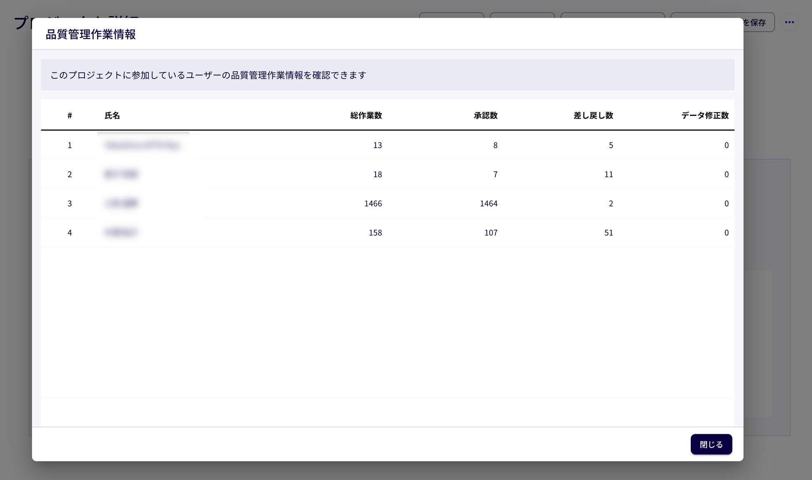Click total work count 18 cell
The image size is (812, 480).
377,174
